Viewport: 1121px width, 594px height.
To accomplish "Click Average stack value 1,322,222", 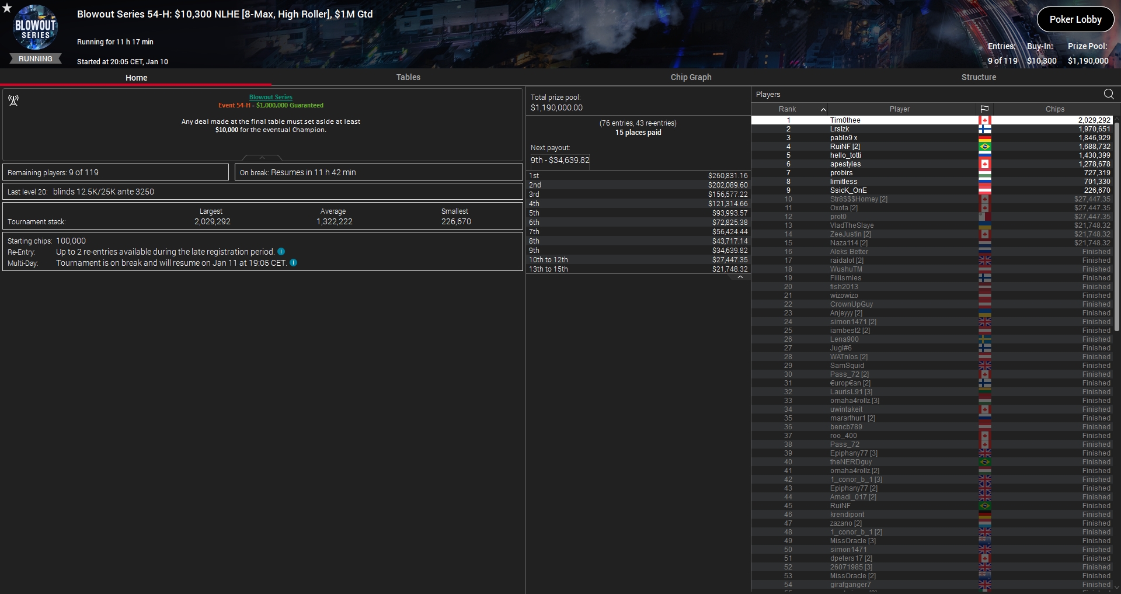I will (x=335, y=221).
